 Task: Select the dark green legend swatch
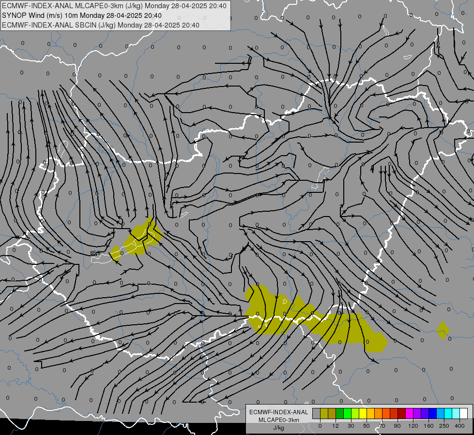point(340,413)
